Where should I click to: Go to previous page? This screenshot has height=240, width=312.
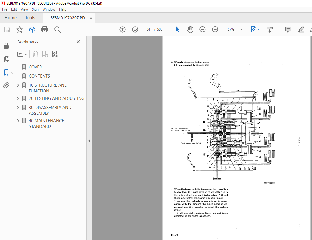[x=123, y=29]
